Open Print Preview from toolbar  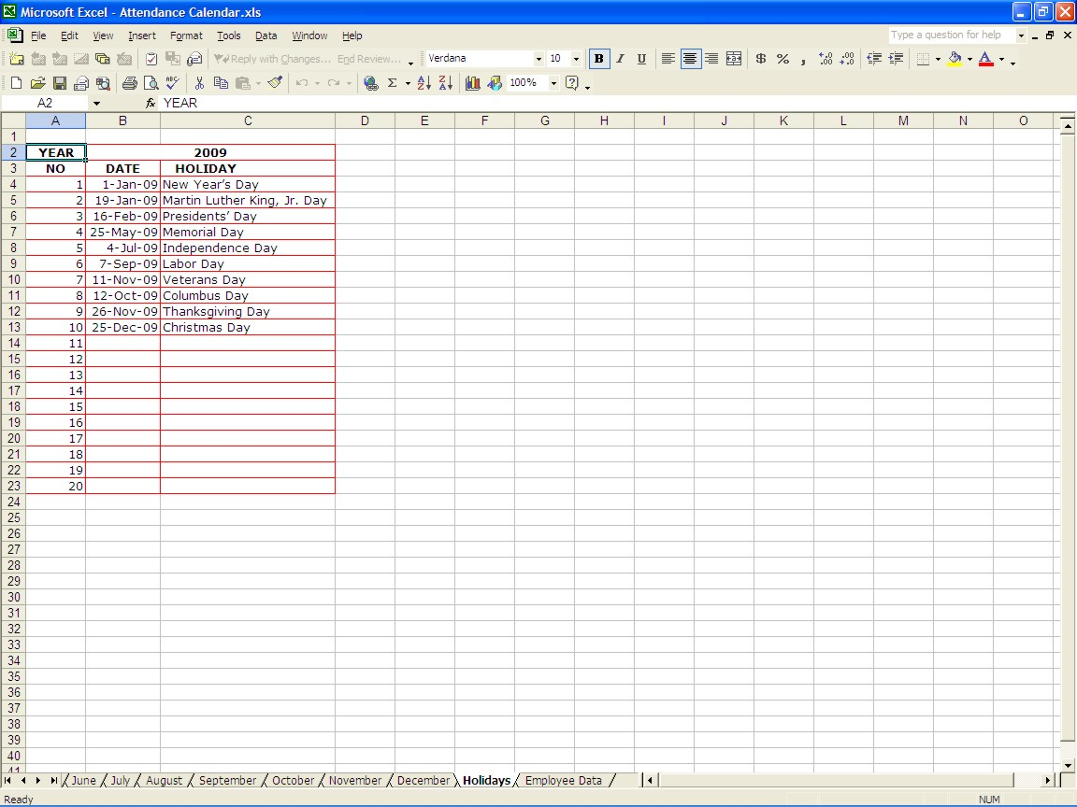tap(151, 83)
